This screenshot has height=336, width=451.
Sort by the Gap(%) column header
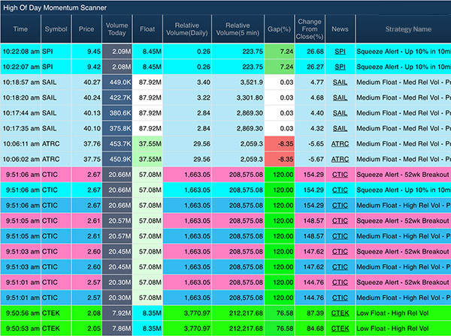(280, 29)
